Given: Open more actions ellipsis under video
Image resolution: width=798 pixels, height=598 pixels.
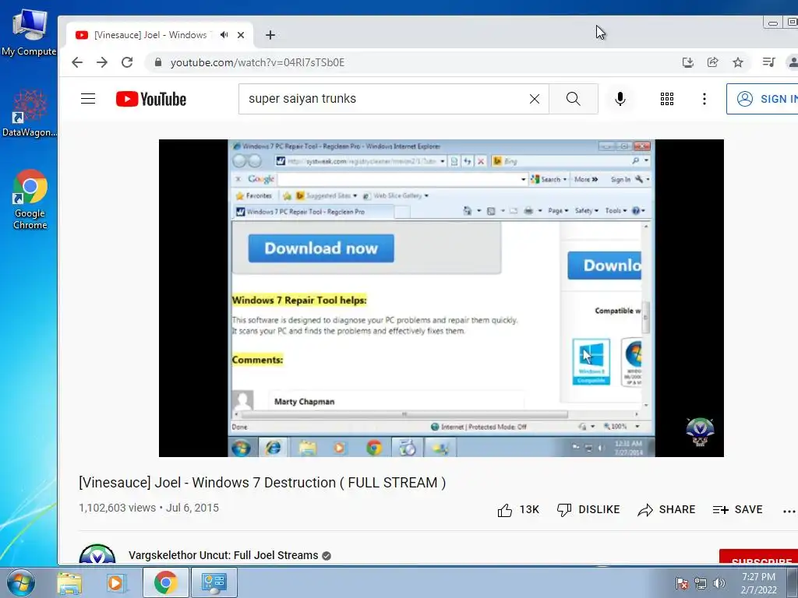Looking at the screenshot, I should pyautogui.click(x=789, y=511).
